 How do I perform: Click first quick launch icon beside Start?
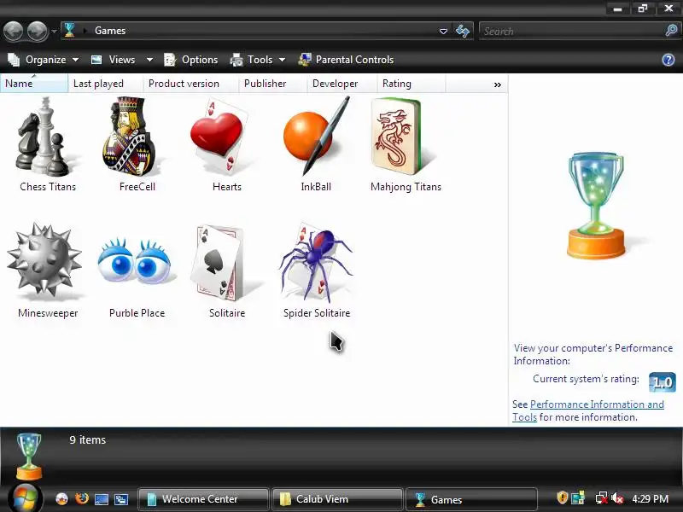[61, 498]
